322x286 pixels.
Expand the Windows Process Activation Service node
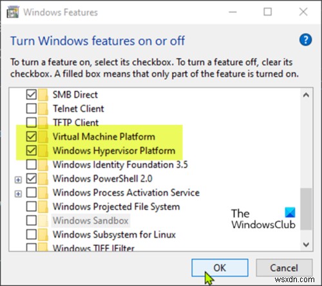click(18, 194)
